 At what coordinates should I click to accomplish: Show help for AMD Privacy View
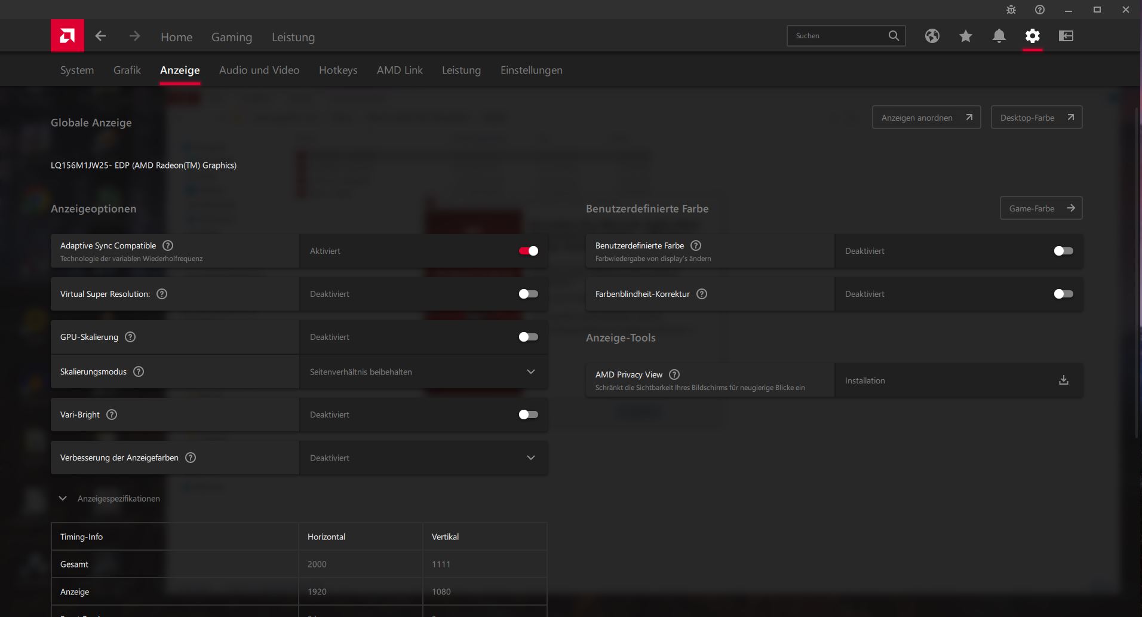click(674, 375)
